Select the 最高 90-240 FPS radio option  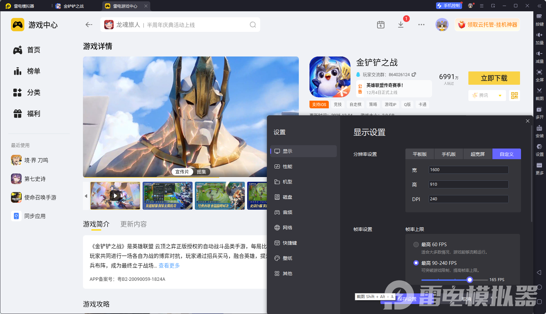click(416, 263)
